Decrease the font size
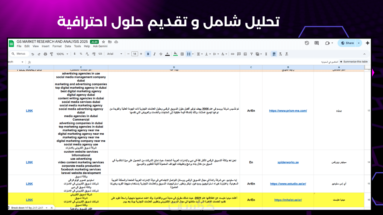This screenshot has width=383, height=215. click(128, 54)
